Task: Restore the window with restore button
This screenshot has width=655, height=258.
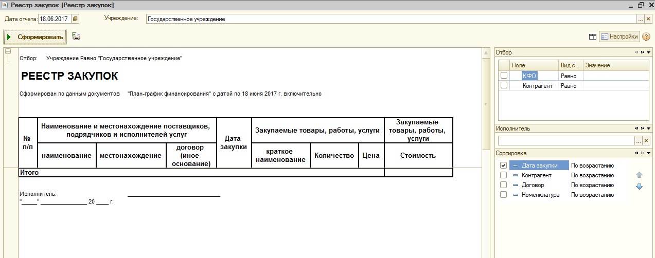Action: click(640, 5)
